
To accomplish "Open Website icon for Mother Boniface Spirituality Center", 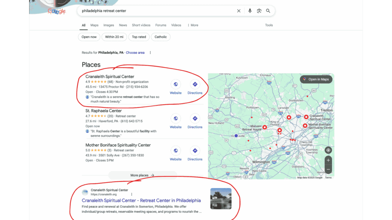I will coord(176,150).
